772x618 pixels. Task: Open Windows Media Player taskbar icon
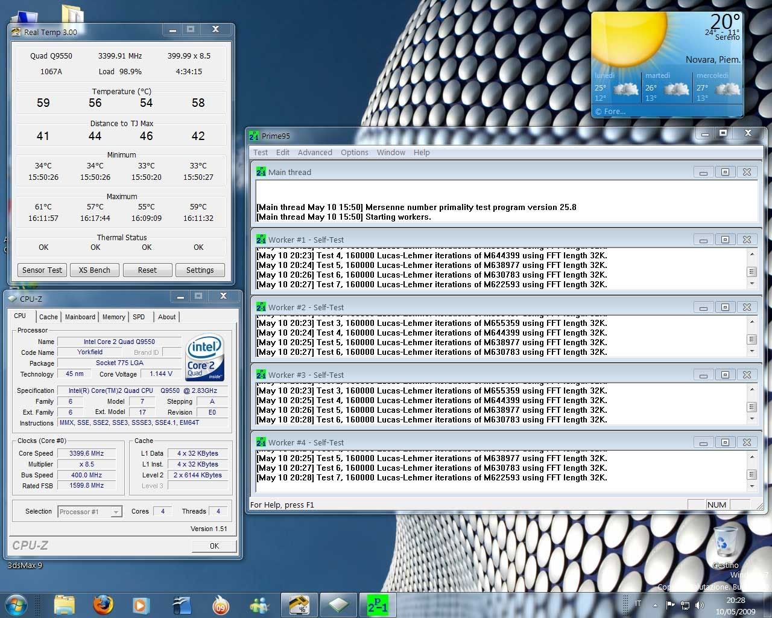point(141,605)
